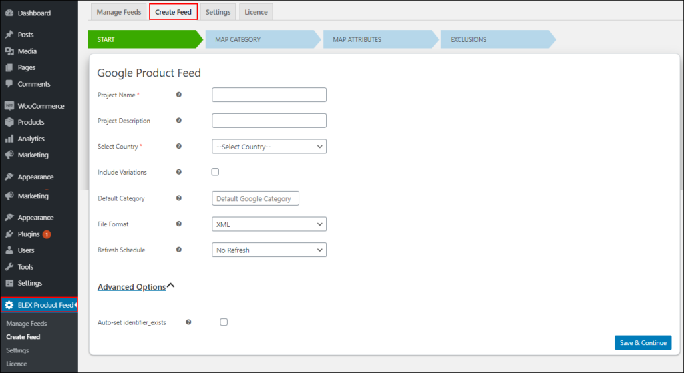Click help icon beside Auto-set identifier_exists
The image size is (684, 373).
coord(188,322)
